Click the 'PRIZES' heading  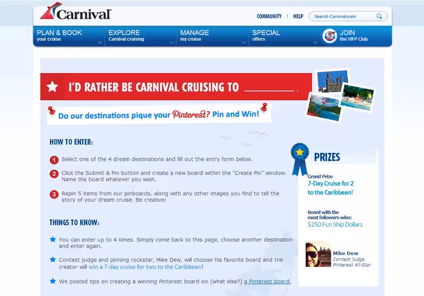coord(327,157)
